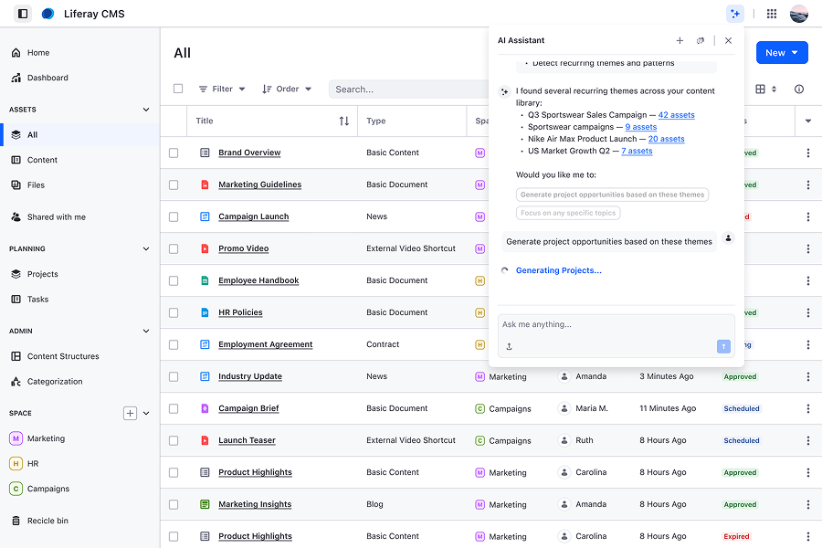Open the info panel icon
The image size is (822, 548).
pos(799,90)
